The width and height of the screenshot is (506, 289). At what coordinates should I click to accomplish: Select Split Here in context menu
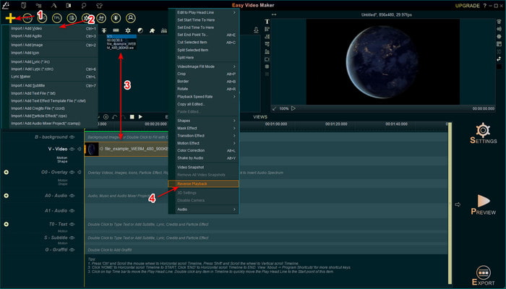(x=204, y=57)
